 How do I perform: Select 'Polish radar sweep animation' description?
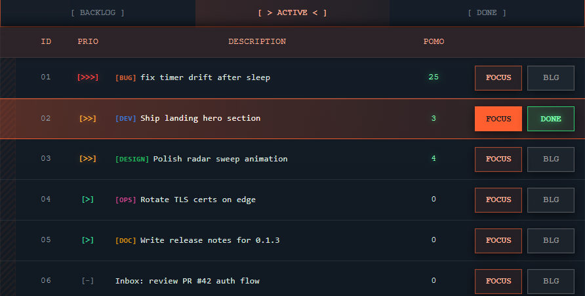[x=220, y=159]
